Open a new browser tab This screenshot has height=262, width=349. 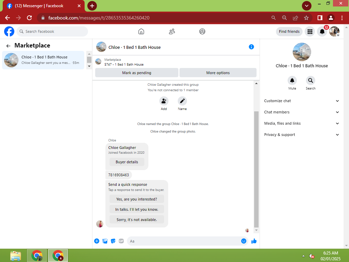[92, 6]
